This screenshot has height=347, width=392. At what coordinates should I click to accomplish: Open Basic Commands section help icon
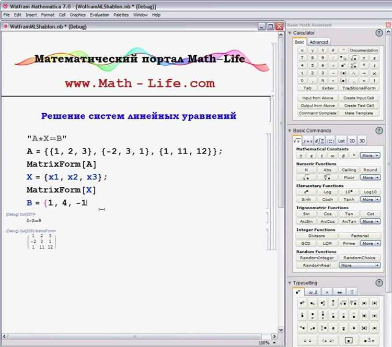pyautogui.click(x=379, y=130)
